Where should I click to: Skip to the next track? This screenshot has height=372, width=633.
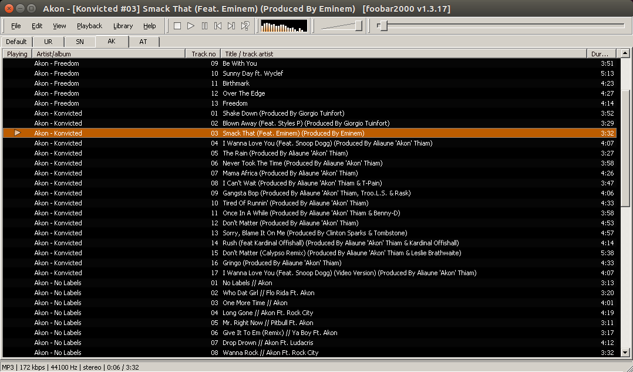click(x=231, y=26)
